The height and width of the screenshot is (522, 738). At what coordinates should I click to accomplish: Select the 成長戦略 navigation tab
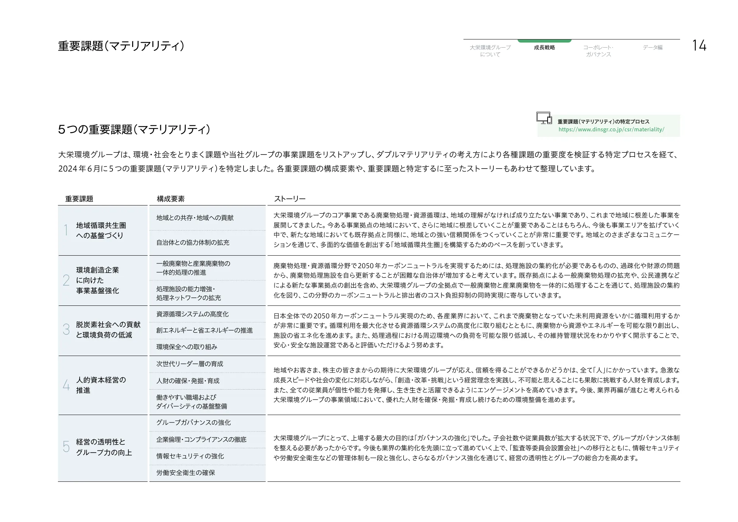tap(544, 48)
